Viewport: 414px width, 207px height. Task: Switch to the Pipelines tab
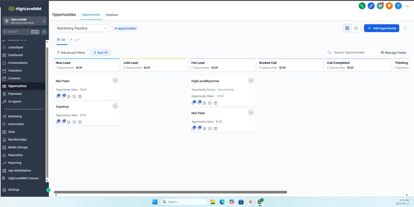point(112,15)
